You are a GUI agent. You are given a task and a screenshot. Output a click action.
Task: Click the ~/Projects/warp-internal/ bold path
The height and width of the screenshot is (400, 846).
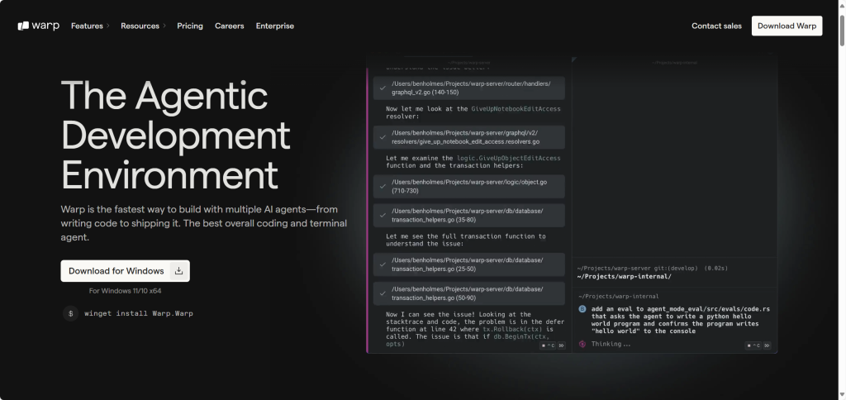tap(625, 276)
